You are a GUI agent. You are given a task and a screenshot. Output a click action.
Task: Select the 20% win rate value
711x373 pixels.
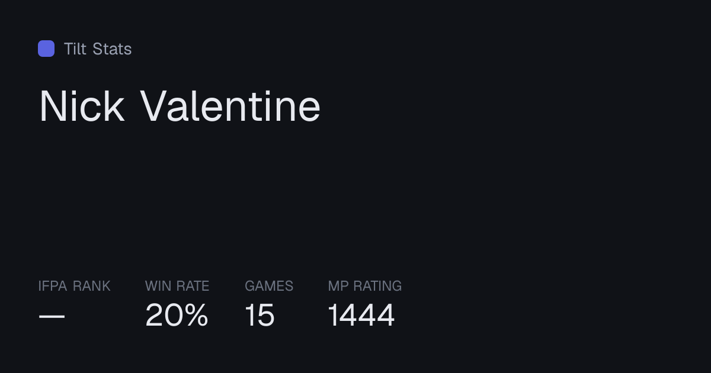click(177, 315)
